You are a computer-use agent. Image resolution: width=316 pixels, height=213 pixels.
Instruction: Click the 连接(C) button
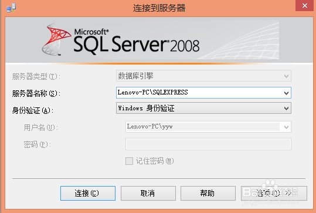point(88,193)
